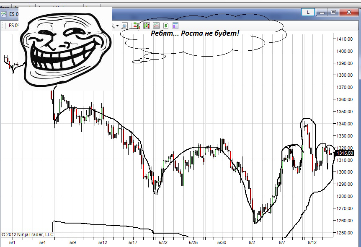Click the 1330,00 price axis label
Viewport: 361px width, 247px height.
tap(344, 136)
